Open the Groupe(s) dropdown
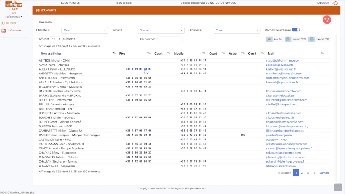Viewport: 345px width, 194px height. tap(237, 30)
